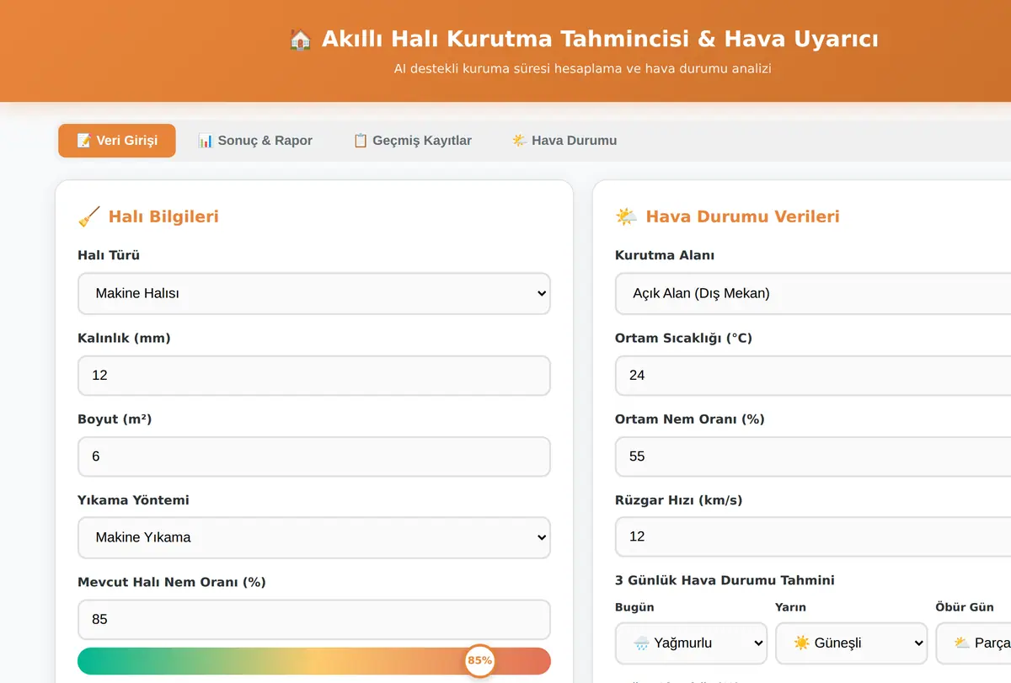Image resolution: width=1011 pixels, height=683 pixels.
Task: Expand the Yıkama Yöntemi dropdown
Action: 314,537
